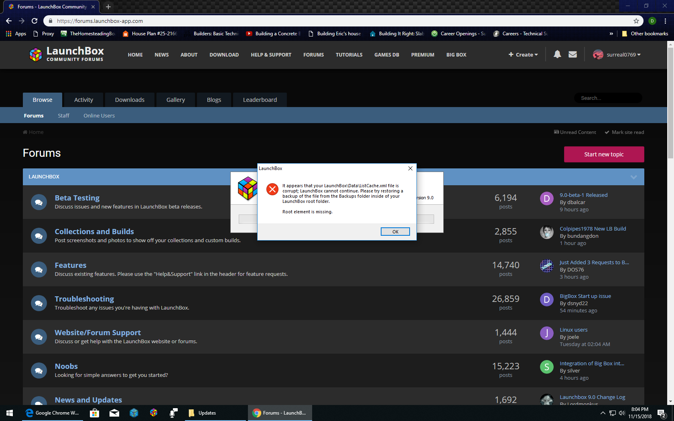The image size is (674, 421).
Task: Click the OK button in LaunchBox error dialog
Action: pos(395,232)
